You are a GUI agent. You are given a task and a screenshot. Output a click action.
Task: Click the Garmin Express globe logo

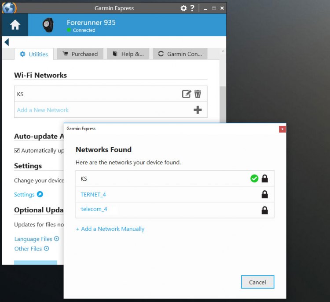(x=9, y=8)
